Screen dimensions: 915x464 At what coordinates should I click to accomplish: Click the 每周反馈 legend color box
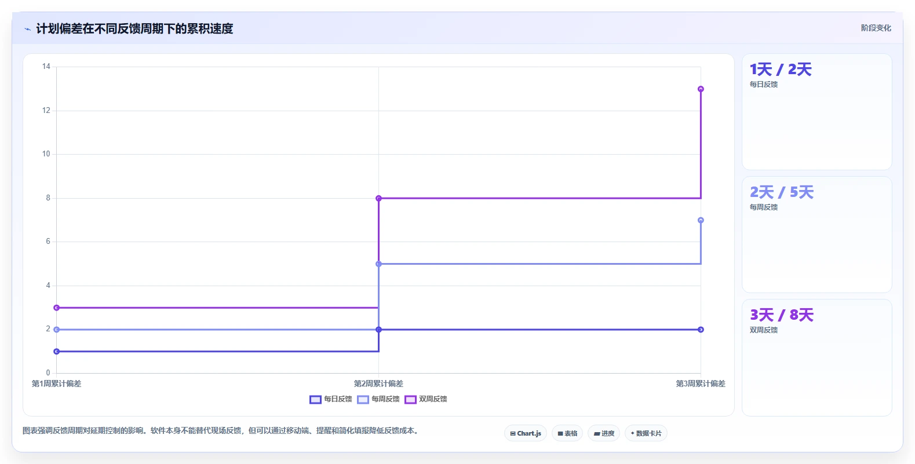pyautogui.click(x=363, y=400)
